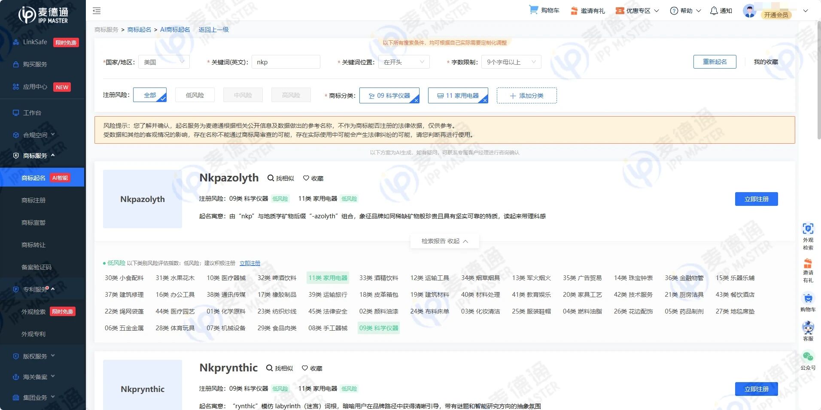Click the 关键词(英文) input containing nkp

(x=286, y=62)
